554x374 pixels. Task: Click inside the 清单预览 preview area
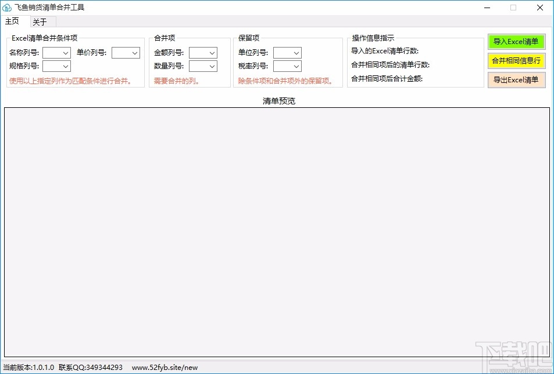pyautogui.click(x=277, y=232)
